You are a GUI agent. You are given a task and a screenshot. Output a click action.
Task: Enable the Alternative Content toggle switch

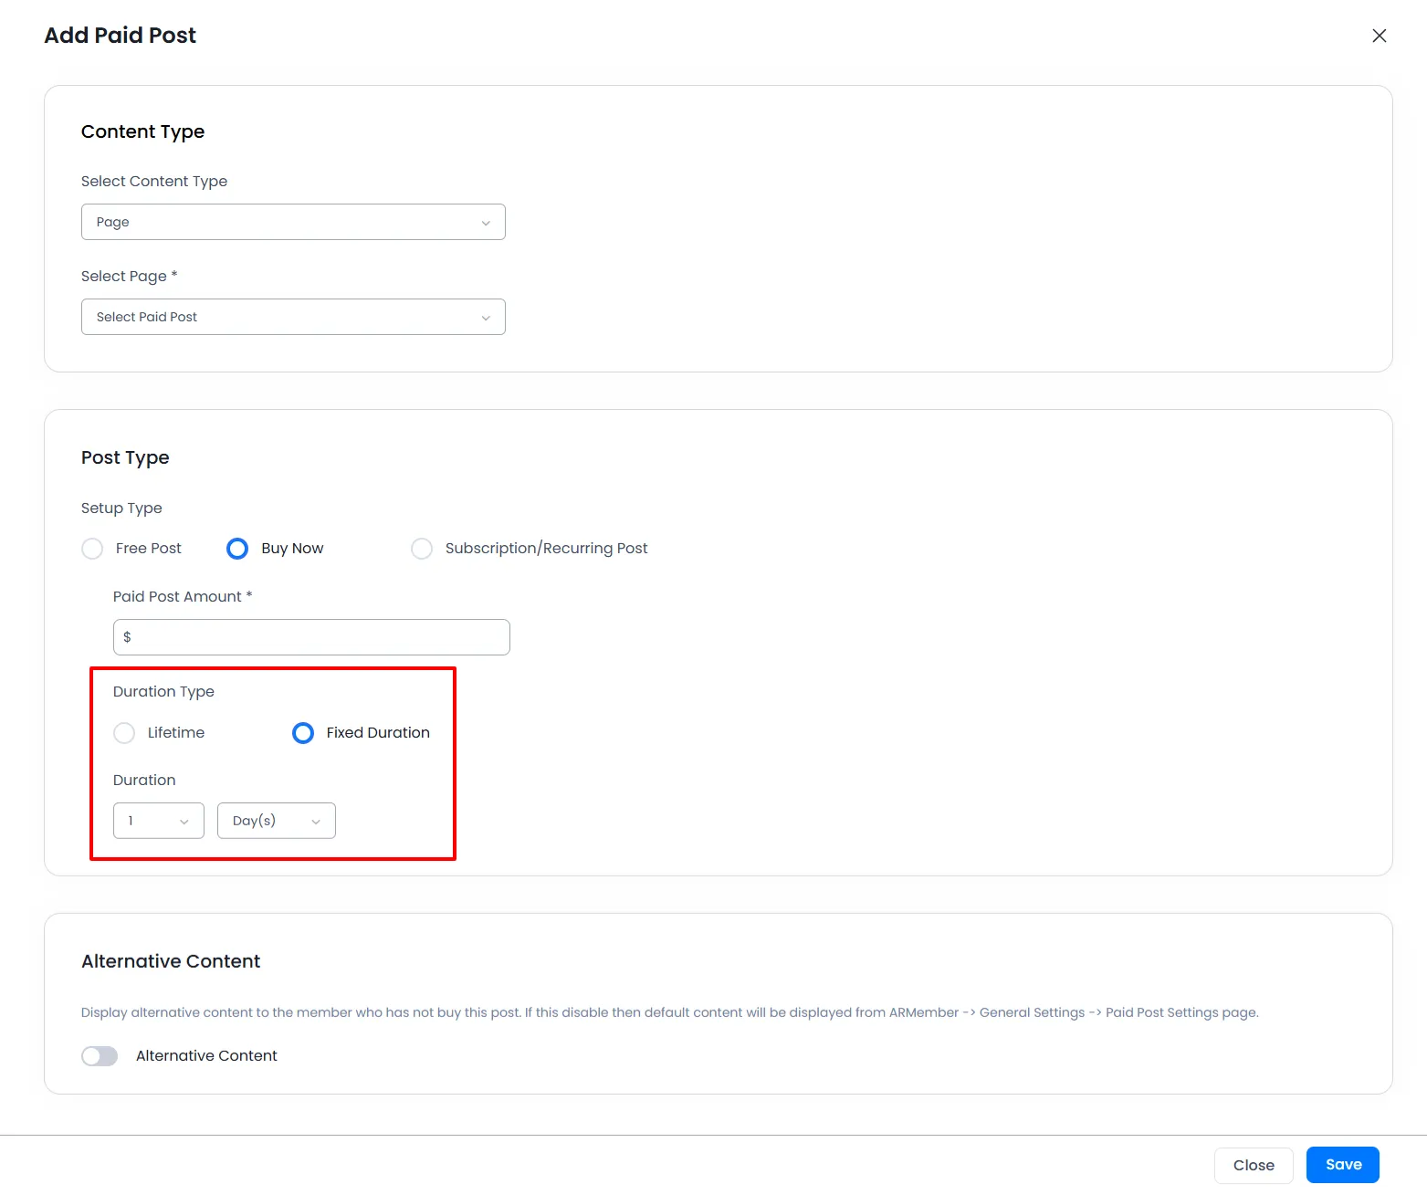tap(100, 1056)
